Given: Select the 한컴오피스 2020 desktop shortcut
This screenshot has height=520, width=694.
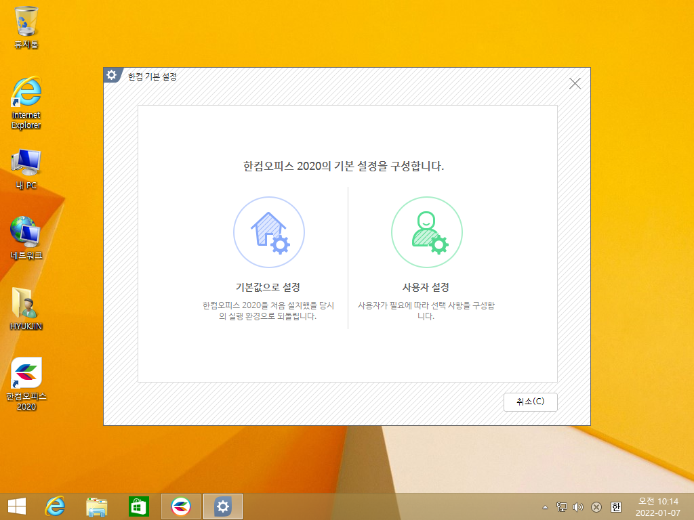Looking at the screenshot, I should (26, 384).
